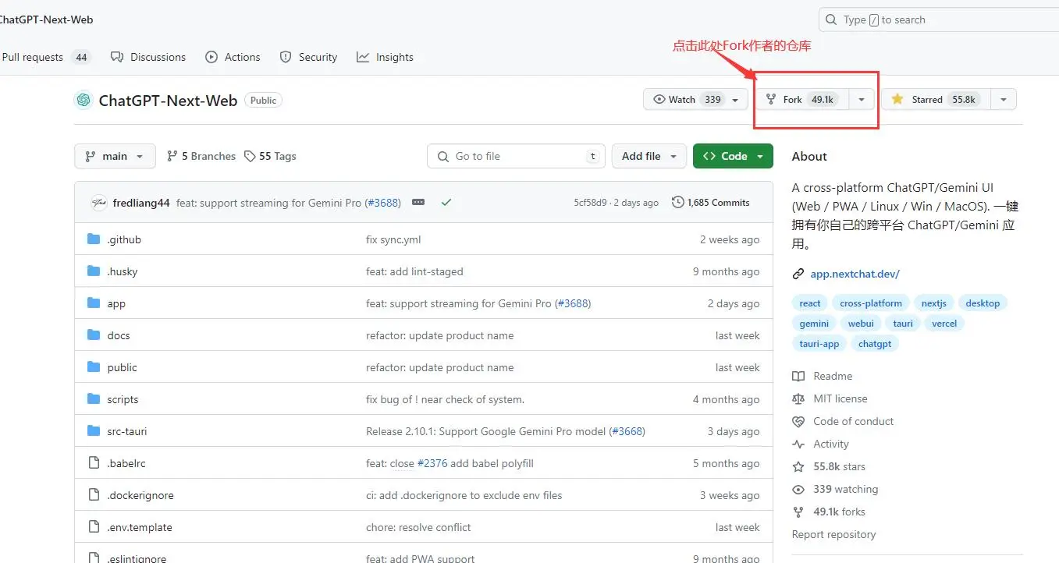
Task: Open Code of conduct from its icon
Action: [x=798, y=421]
